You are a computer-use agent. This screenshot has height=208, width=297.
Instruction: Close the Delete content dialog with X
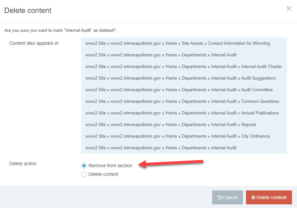pyautogui.click(x=289, y=8)
